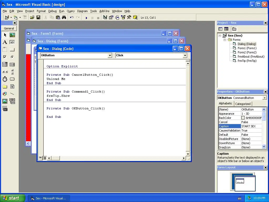Select the VScrollBar control tool

pyautogui.click(x=12, y=72)
